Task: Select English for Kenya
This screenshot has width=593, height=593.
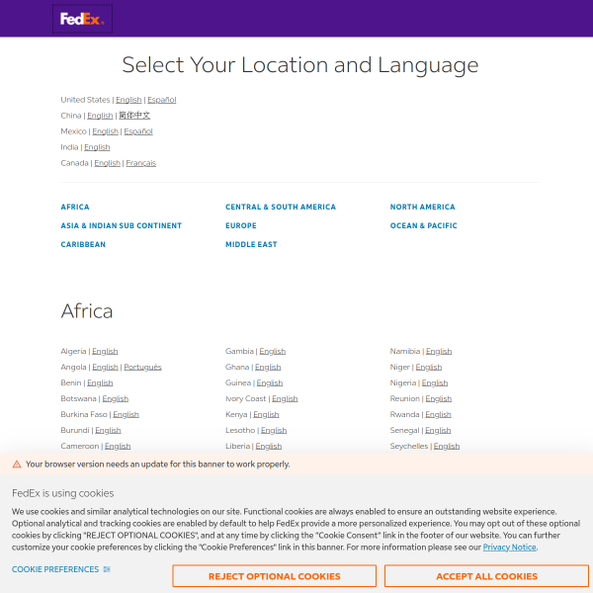Action: 266,415
